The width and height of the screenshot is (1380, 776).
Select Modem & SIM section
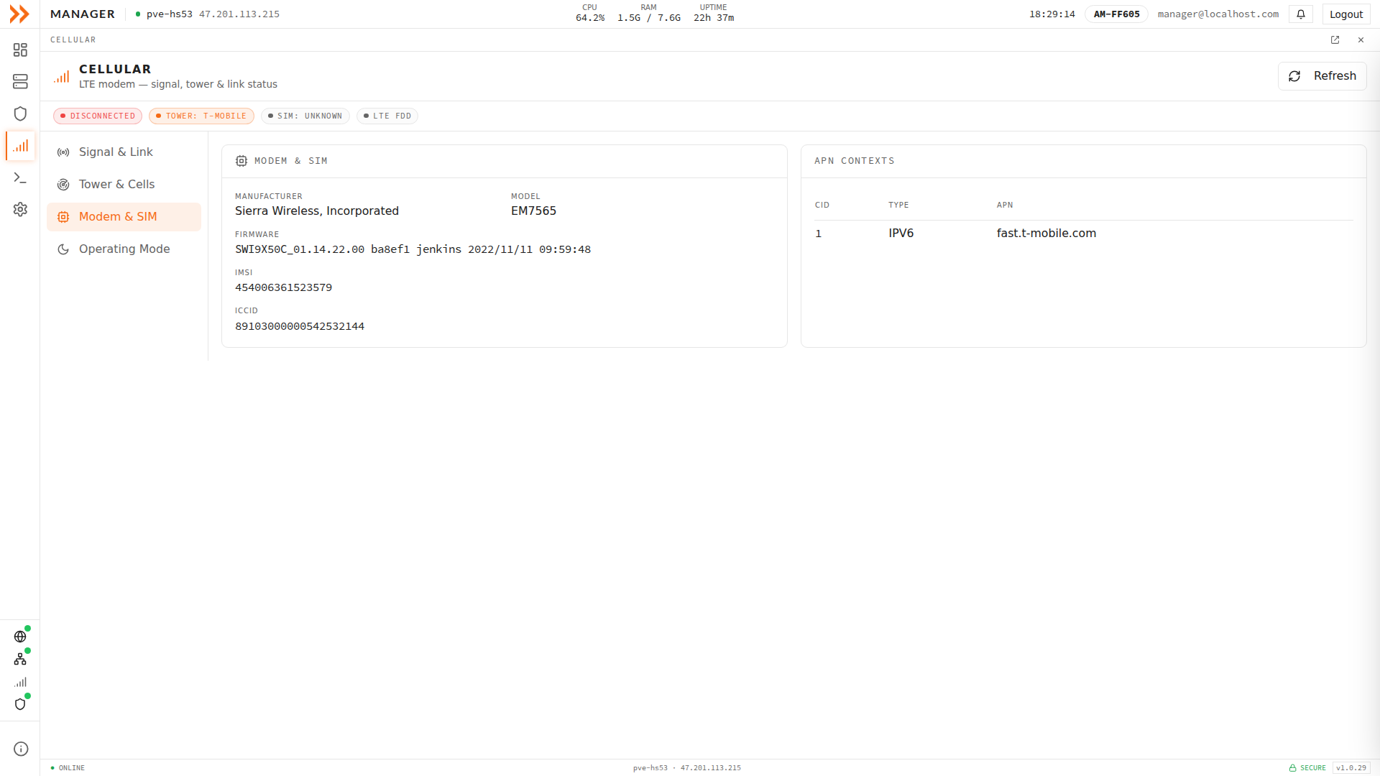click(x=124, y=217)
